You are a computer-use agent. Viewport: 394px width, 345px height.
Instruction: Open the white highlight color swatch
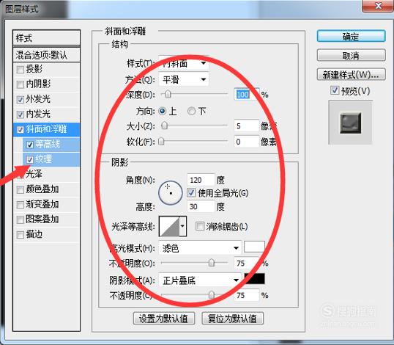click(x=254, y=247)
